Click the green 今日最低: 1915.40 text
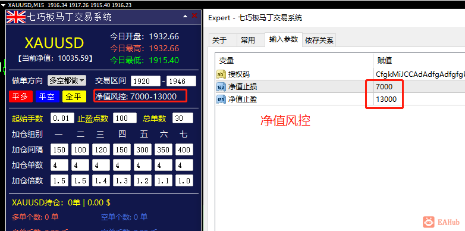 coord(144,60)
